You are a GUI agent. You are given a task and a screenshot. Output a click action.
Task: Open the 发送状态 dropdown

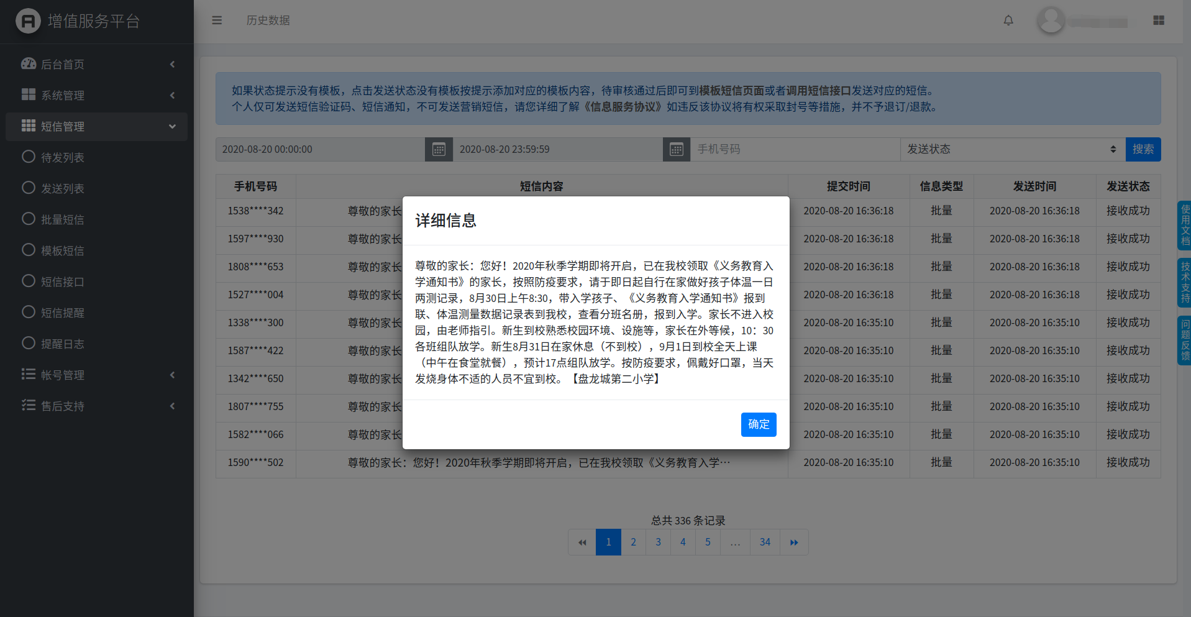point(1011,150)
